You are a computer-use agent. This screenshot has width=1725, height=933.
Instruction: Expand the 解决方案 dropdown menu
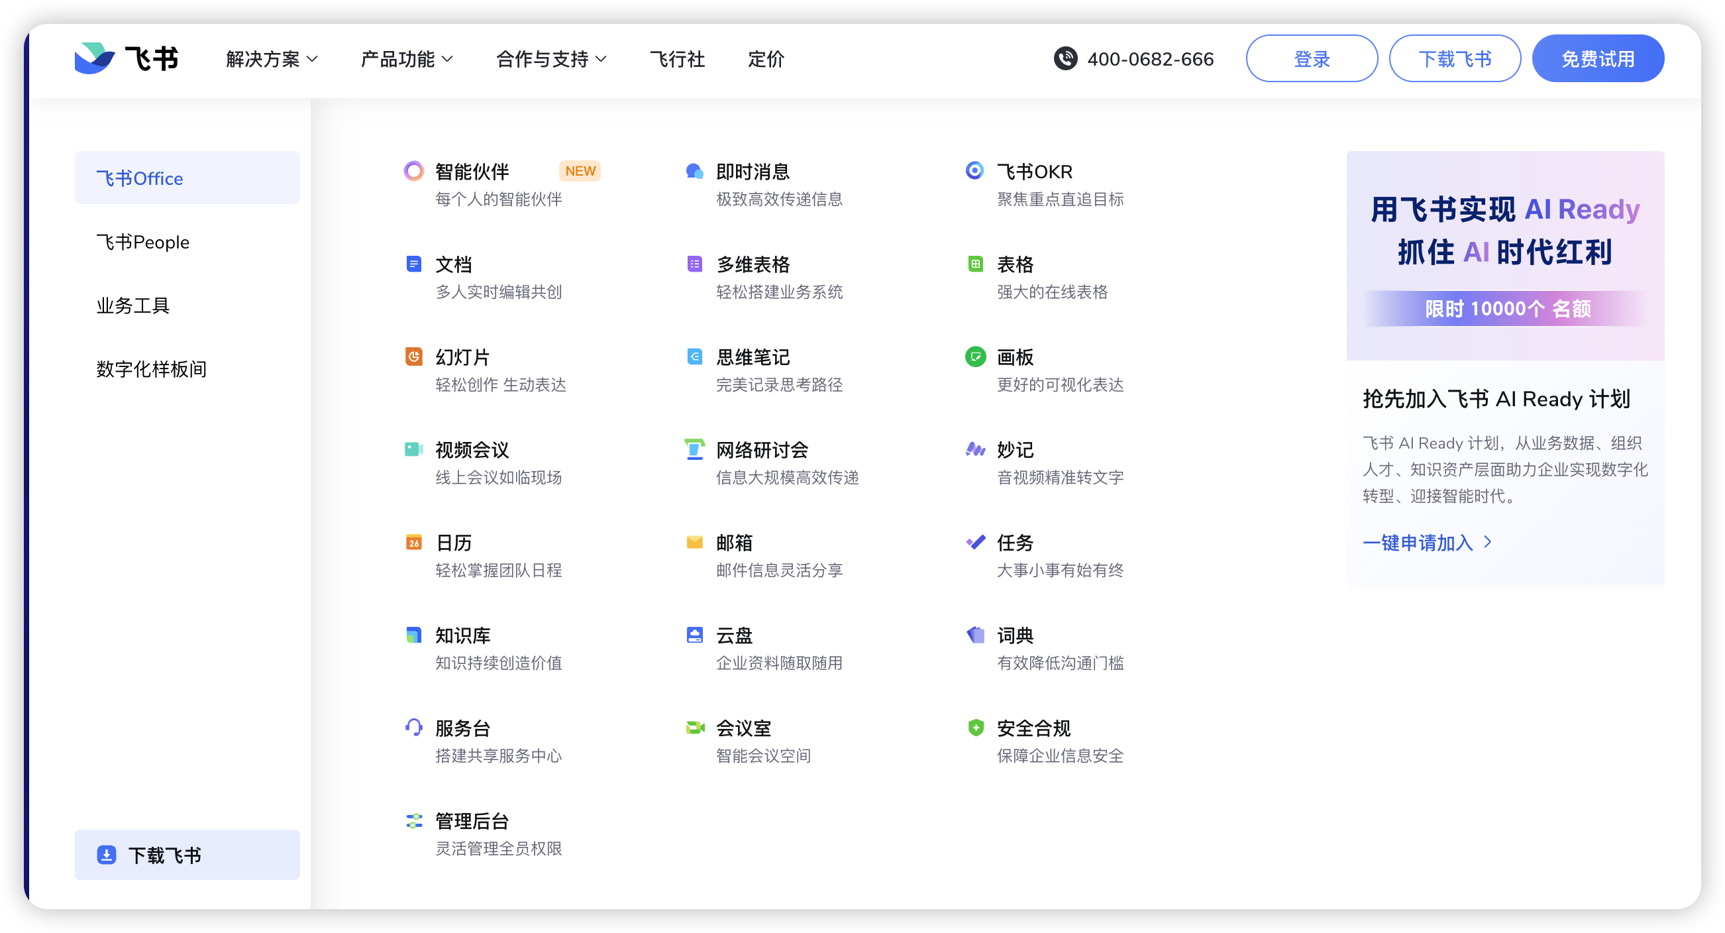[271, 59]
